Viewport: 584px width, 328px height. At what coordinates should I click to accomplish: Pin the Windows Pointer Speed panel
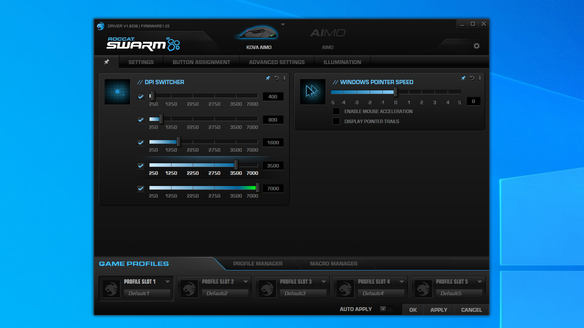coord(463,78)
